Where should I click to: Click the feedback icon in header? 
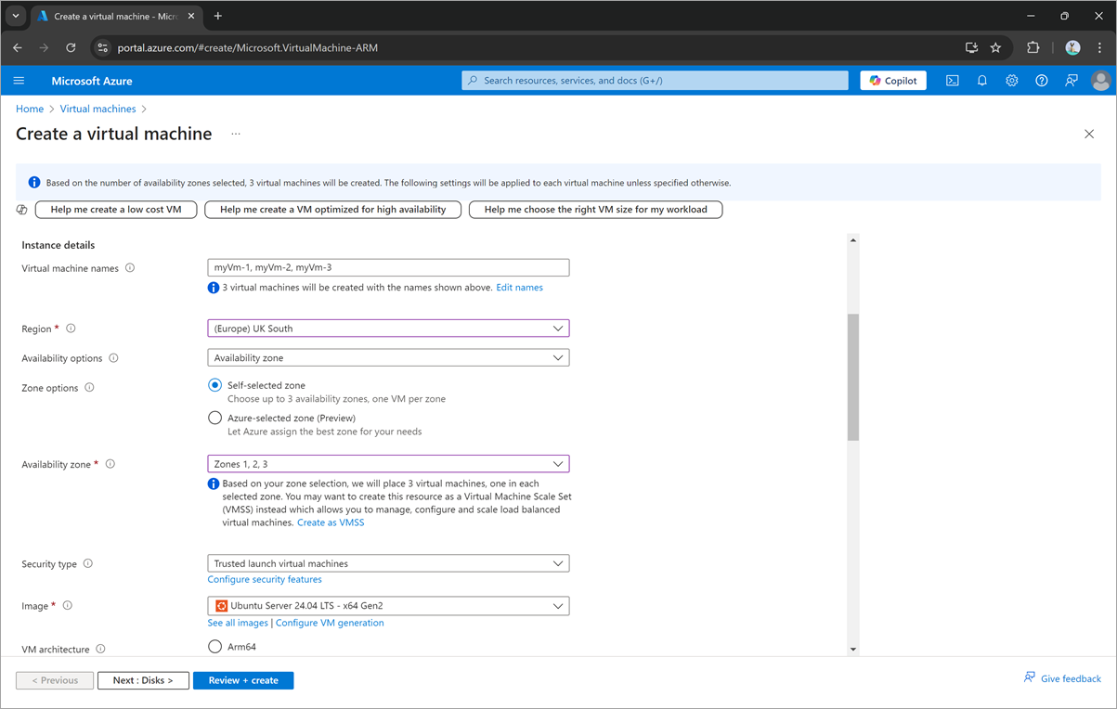[1071, 81]
